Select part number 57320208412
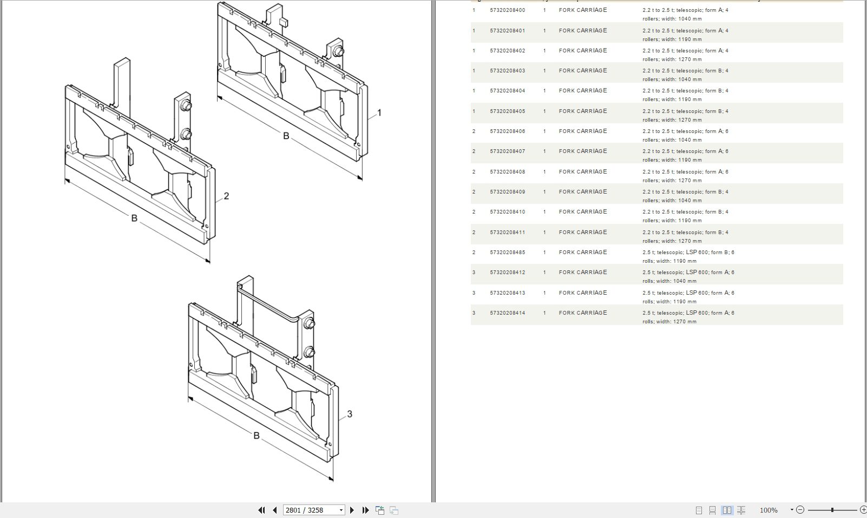867x518 pixels. click(x=507, y=273)
